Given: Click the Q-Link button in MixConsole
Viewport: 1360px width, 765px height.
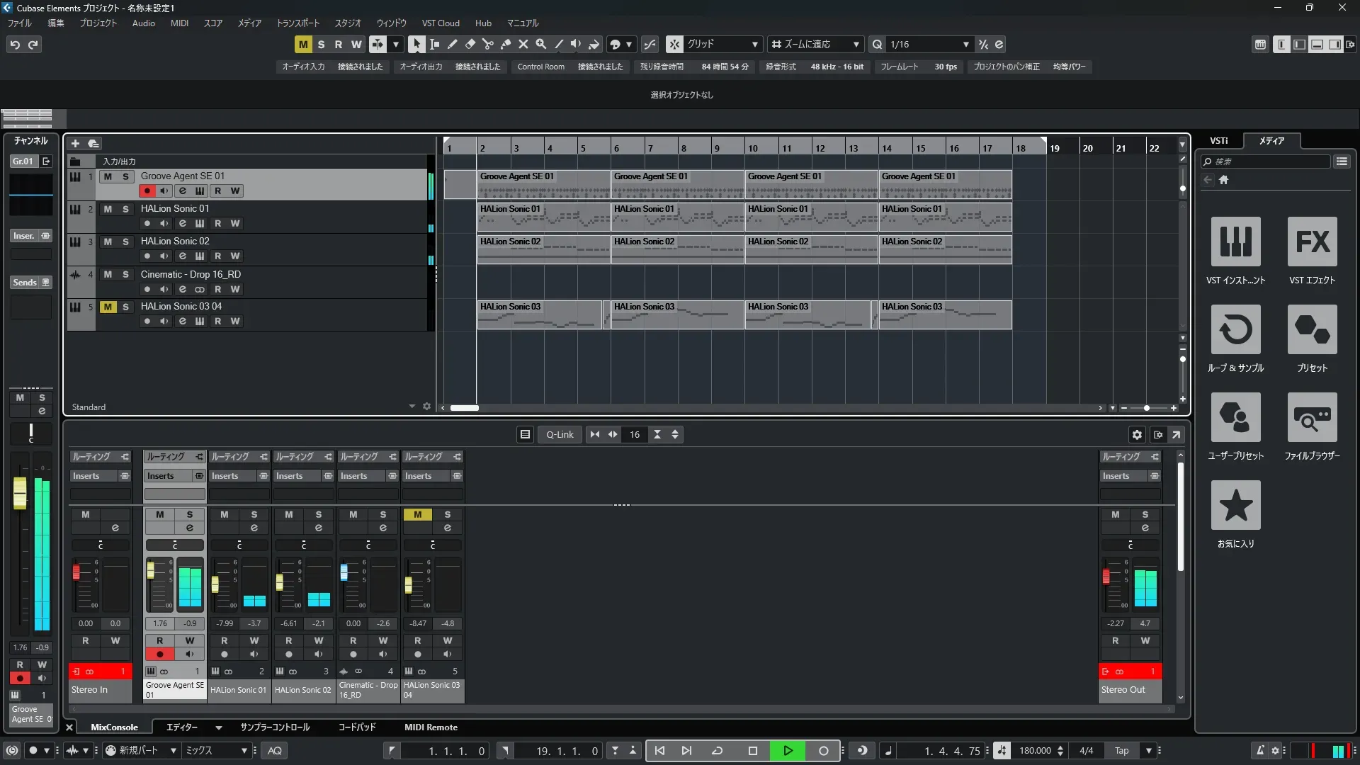Looking at the screenshot, I should click(559, 434).
